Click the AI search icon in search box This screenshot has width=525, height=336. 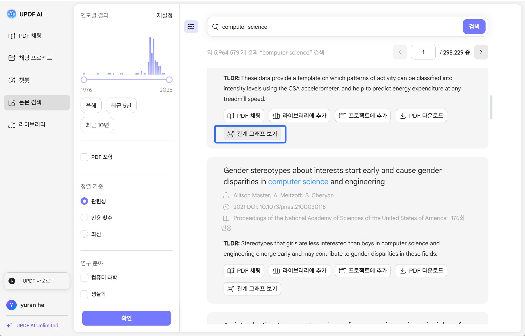tap(215, 27)
